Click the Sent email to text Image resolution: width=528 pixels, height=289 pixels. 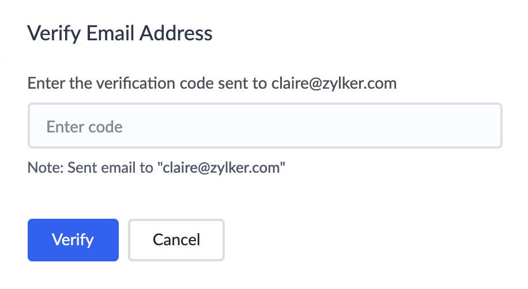(x=110, y=168)
